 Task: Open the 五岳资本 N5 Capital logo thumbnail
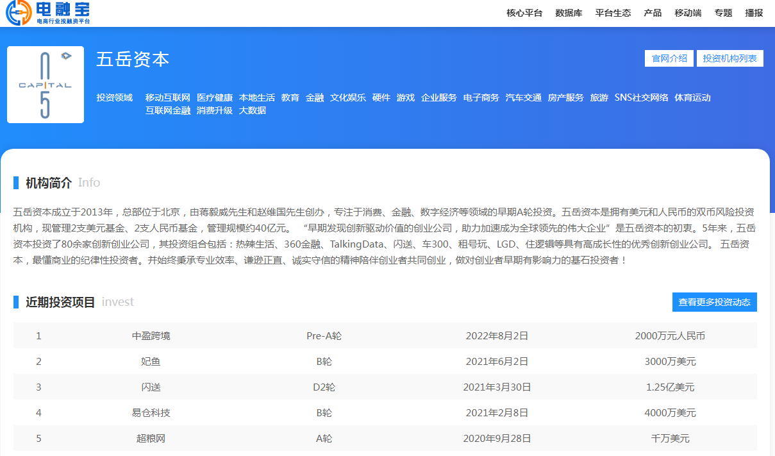point(46,85)
